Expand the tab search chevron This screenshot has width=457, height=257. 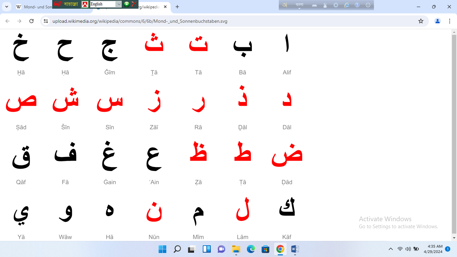[x=7, y=7]
